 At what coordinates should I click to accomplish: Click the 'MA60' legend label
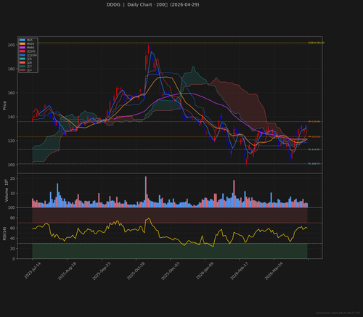(30, 48)
